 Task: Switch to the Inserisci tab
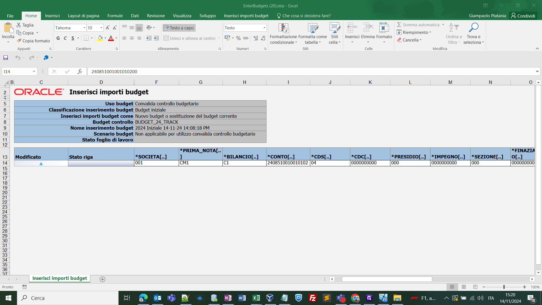click(x=52, y=16)
